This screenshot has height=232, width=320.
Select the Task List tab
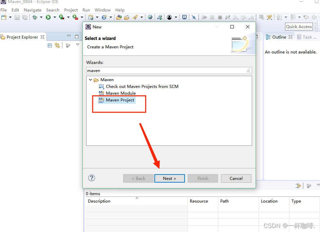click(307, 37)
